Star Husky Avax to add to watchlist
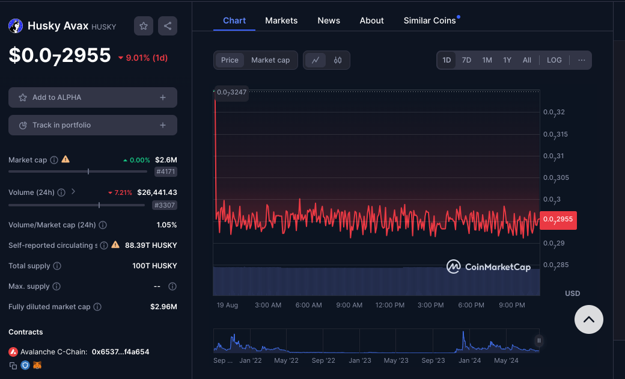The image size is (625, 379). (143, 26)
